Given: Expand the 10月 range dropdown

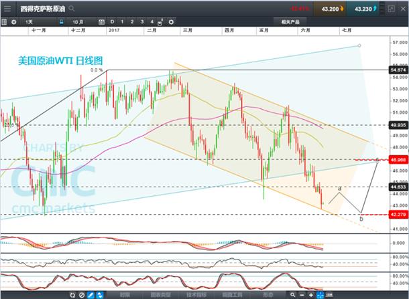Looking at the screenshot, I should pyautogui.click(x=82, y=22).
